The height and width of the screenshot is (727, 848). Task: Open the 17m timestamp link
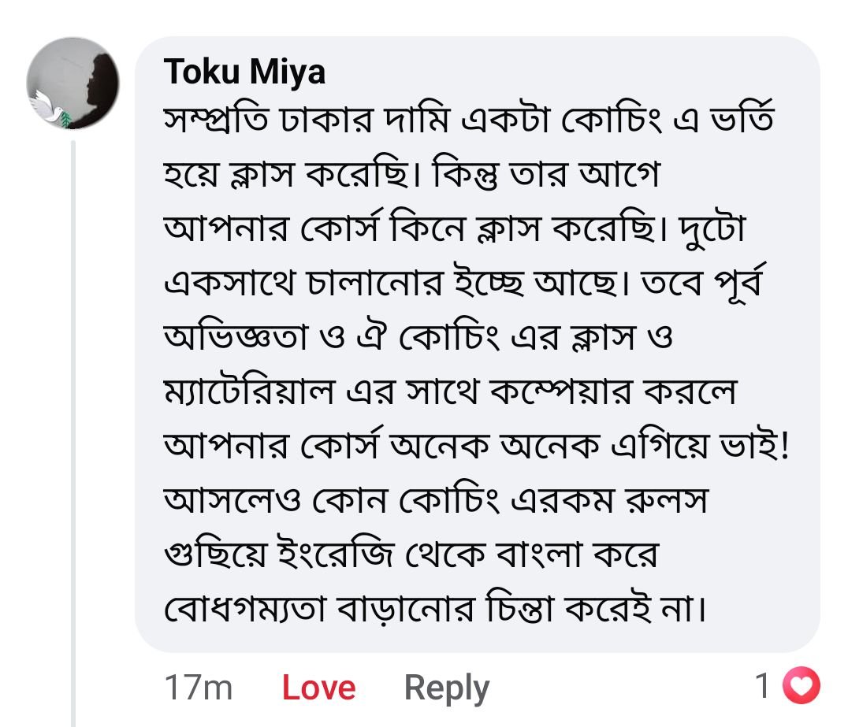click(x=198, y=688)
